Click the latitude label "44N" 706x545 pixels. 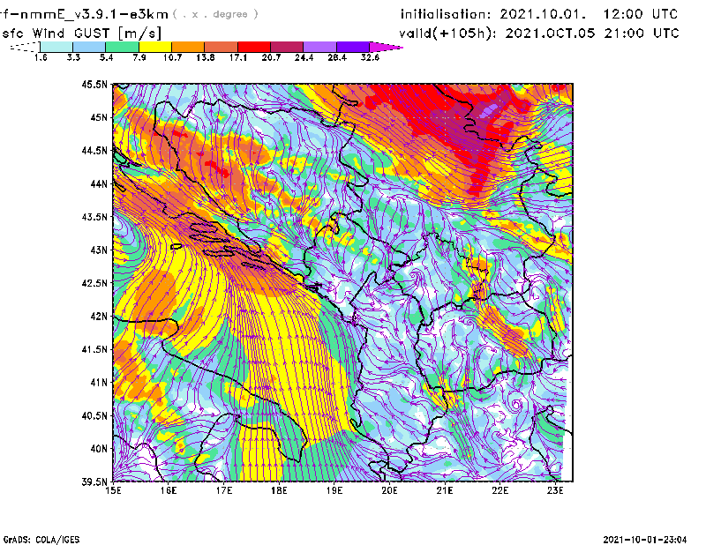[99, 183]
